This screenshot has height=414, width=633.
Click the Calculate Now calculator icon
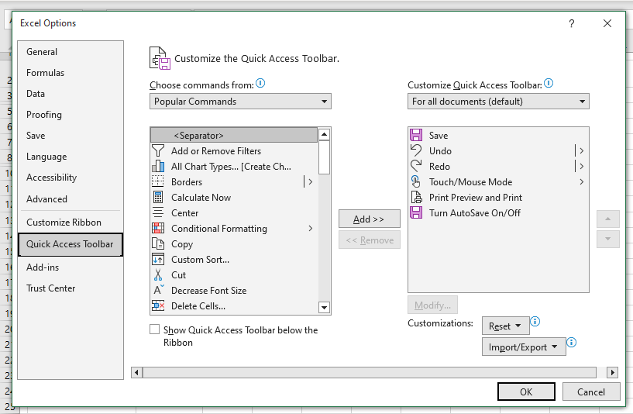click(x=158, y=198)
